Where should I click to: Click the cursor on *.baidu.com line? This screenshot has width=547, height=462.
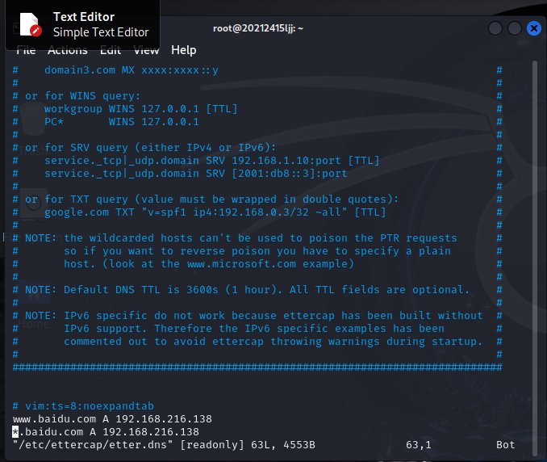coord(16,432)
